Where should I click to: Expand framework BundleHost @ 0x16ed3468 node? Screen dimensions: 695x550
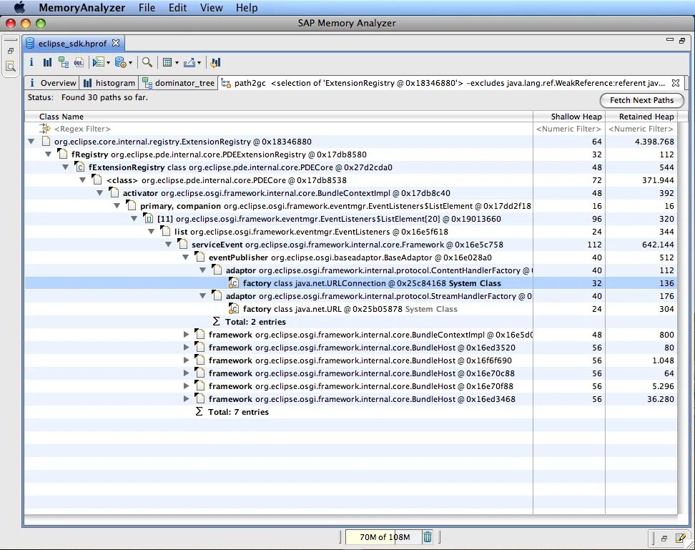click(186, 399)
